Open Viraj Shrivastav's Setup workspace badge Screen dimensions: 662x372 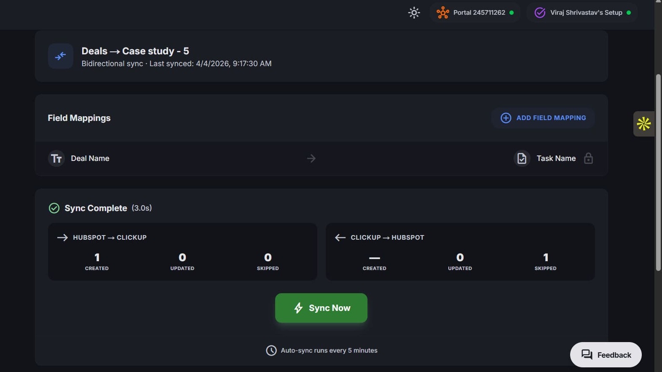(582, 13)
